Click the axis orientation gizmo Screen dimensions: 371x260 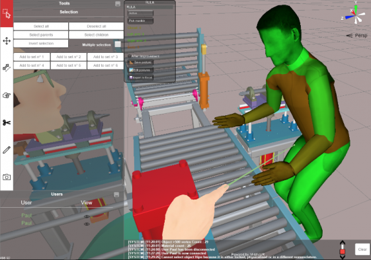point(355,15)
